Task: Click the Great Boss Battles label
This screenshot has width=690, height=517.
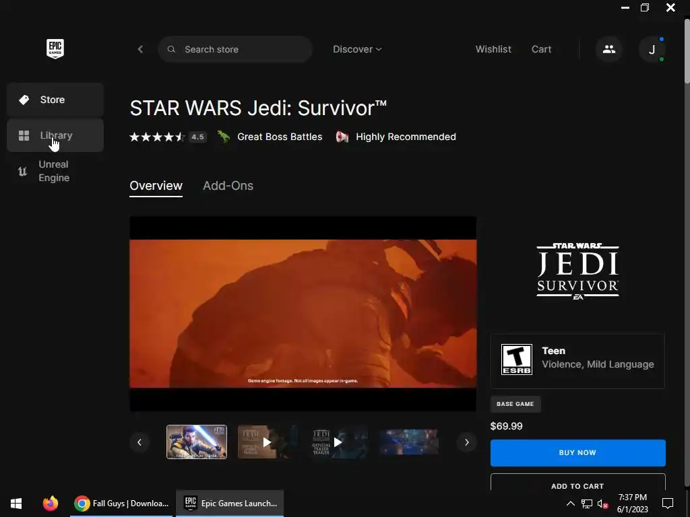Action: 280,137
